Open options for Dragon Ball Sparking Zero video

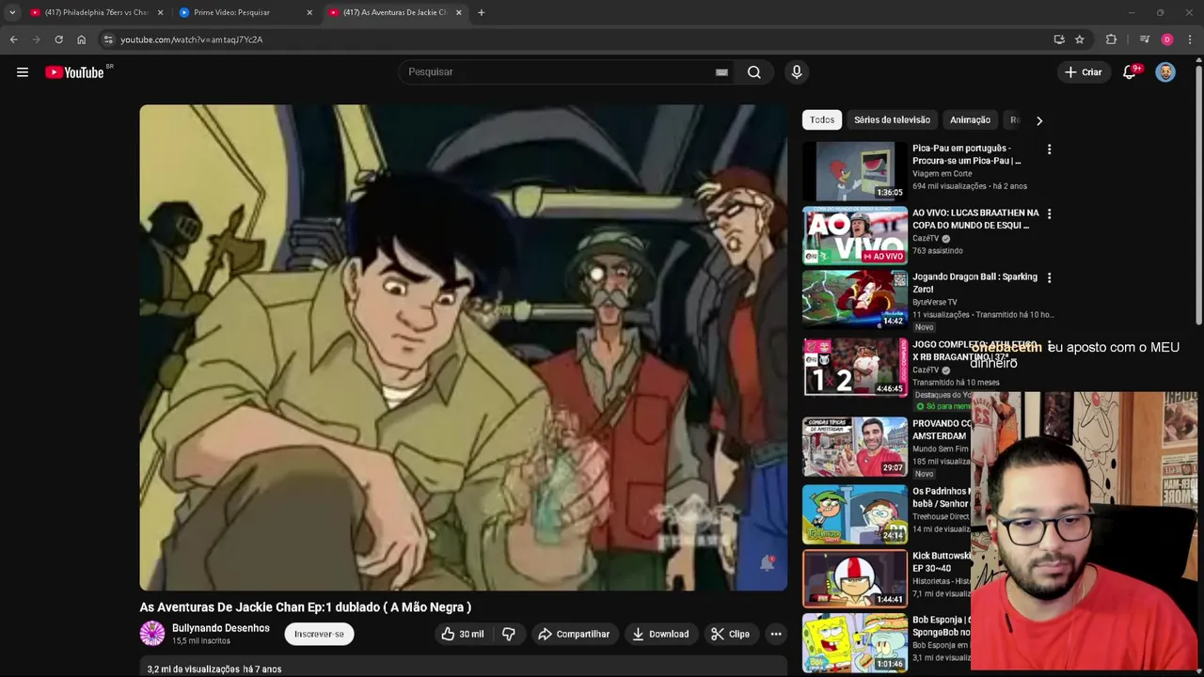(x=1049, y=278)
